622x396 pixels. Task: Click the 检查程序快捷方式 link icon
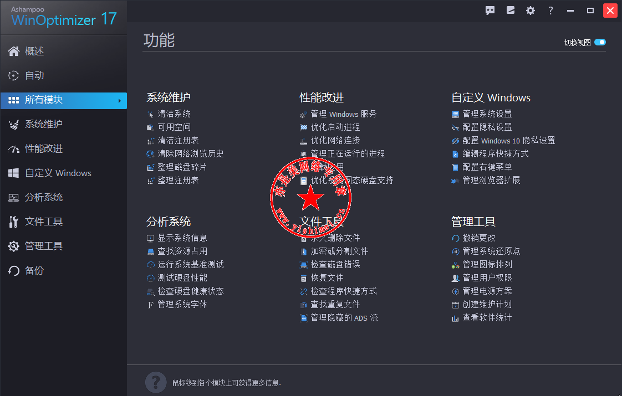pyautogui.click(x=303, y=292)
